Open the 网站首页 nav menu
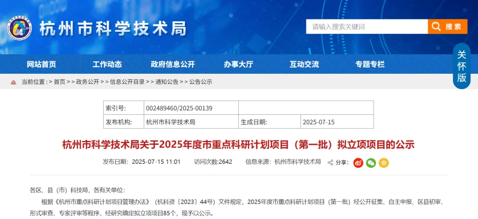The image size is (478, 219). 42,64
